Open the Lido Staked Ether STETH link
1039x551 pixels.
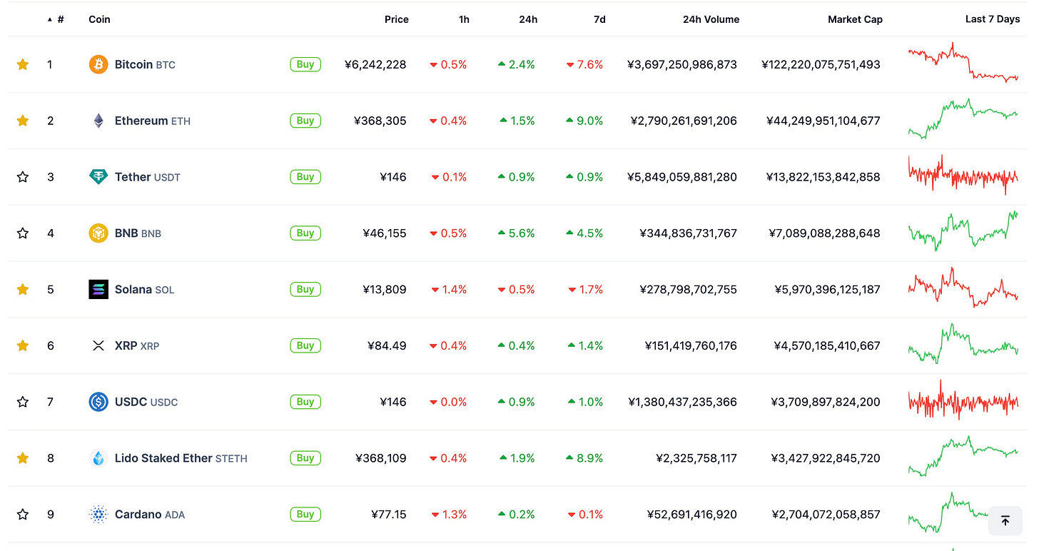(181, 458)
